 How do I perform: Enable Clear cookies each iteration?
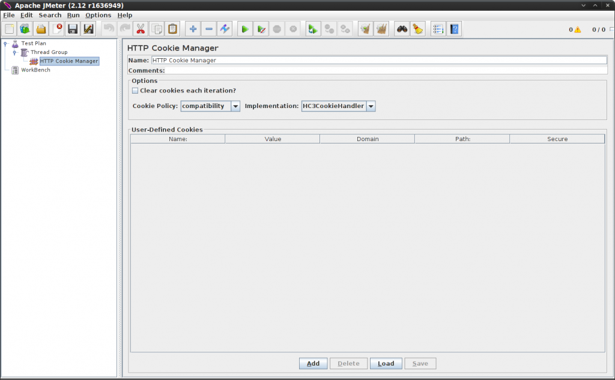pos(135,90)
